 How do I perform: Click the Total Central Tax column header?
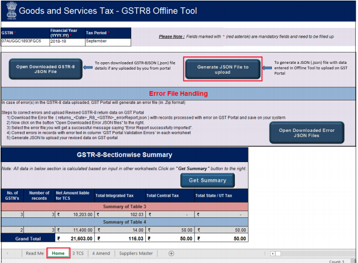click(x=170, y=196)
